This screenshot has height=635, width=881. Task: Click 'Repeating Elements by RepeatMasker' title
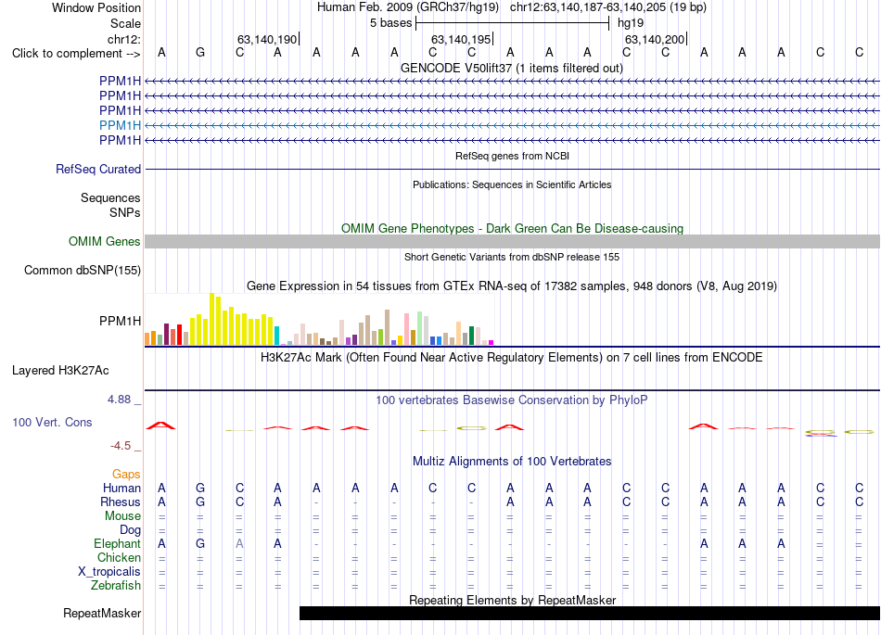pos(513,600)
